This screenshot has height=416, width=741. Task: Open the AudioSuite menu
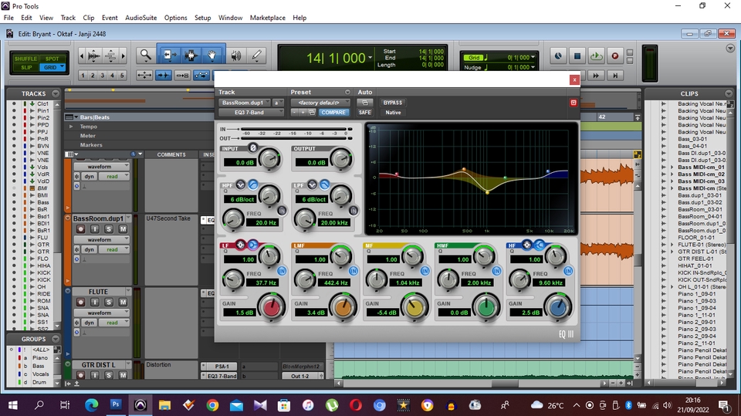(140, 18)
